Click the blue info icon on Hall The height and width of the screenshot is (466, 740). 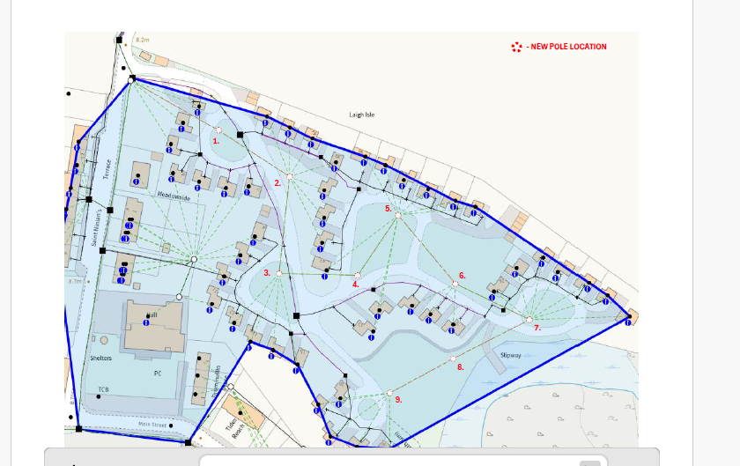pyautogui.click(x=146, y=323)
